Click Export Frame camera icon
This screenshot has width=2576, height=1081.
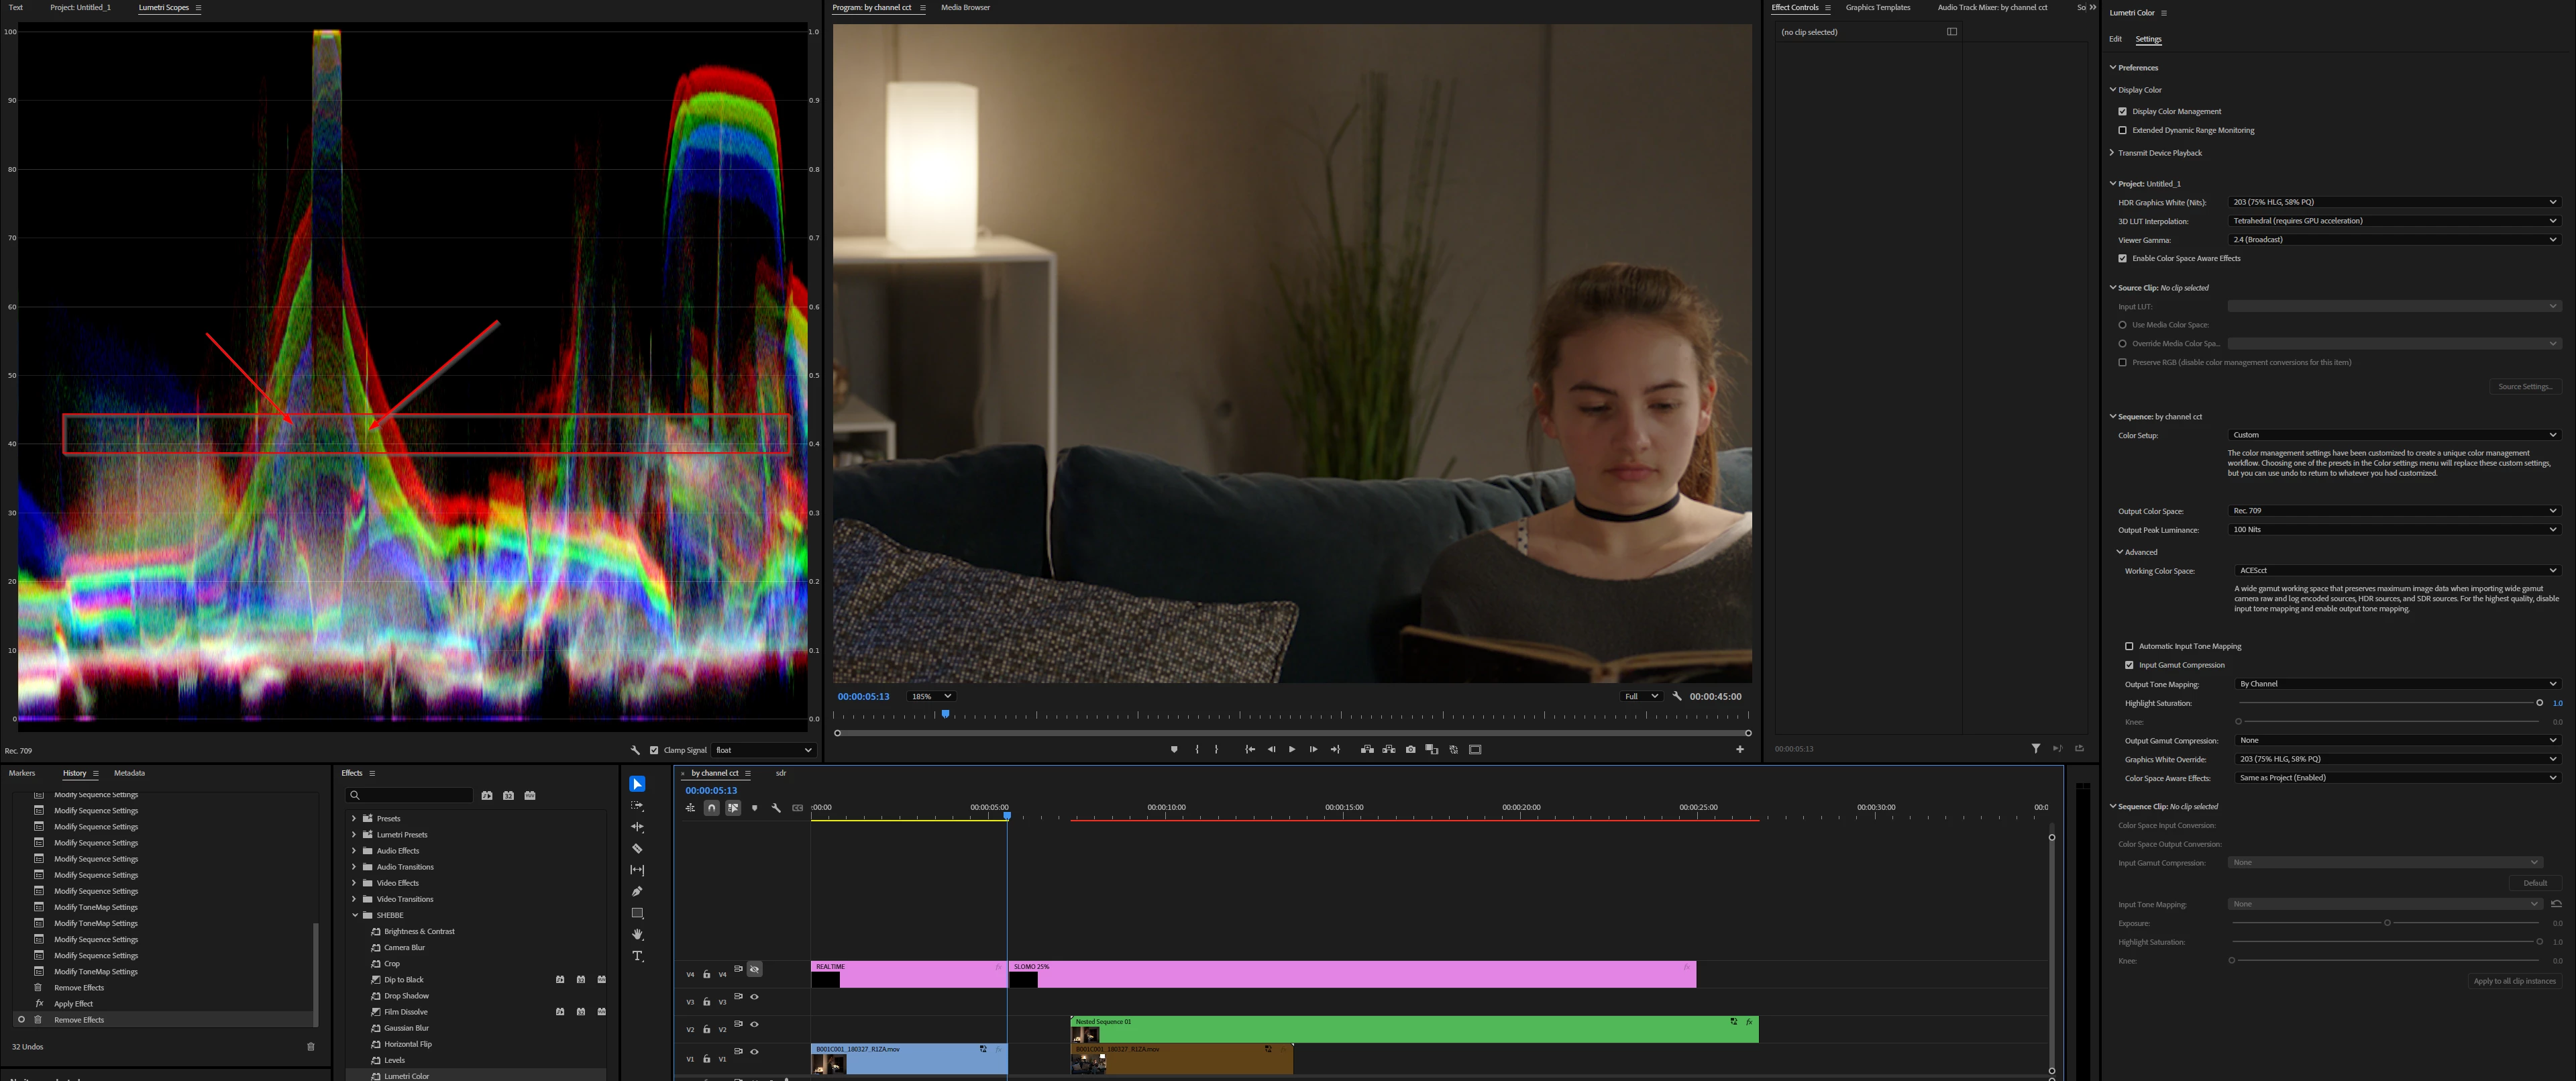(x=1410, y=749)
